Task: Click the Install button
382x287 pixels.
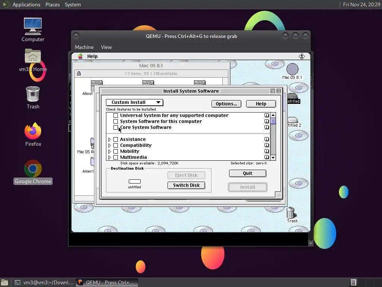Action: (248, 187)
